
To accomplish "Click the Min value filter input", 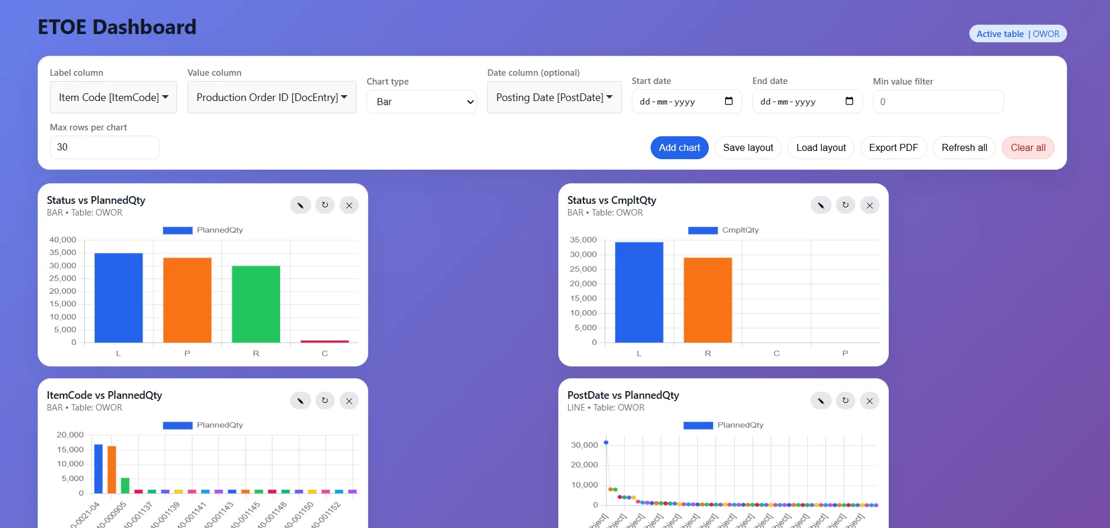I will 938,102.
